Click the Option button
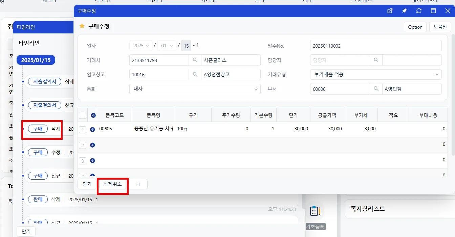 (415, 27)
